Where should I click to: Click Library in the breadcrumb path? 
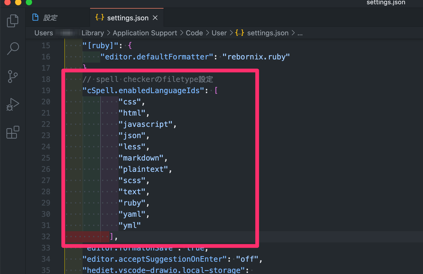point(93,33)
